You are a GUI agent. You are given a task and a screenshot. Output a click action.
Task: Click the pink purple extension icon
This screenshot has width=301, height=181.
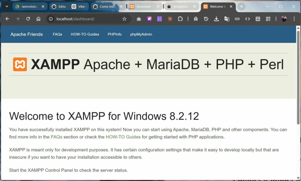click(149, 19)
